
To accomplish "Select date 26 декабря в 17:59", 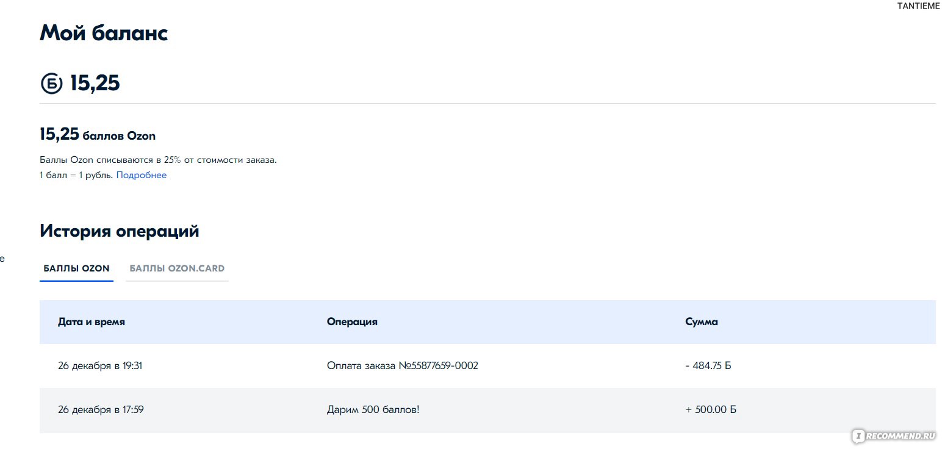I will point(101,410).
